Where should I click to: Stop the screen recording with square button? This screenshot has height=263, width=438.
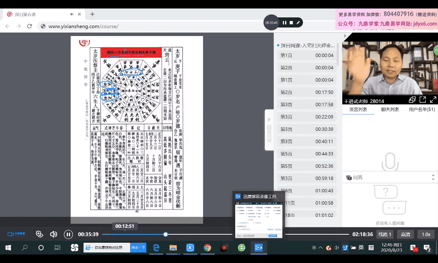pos(291,23)
